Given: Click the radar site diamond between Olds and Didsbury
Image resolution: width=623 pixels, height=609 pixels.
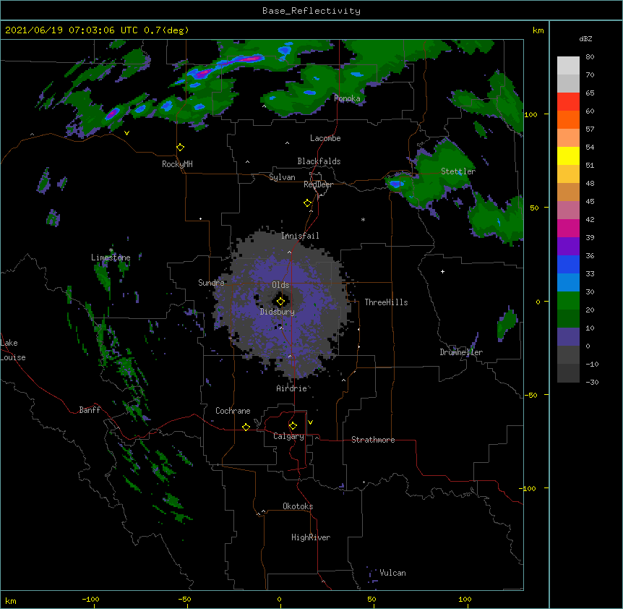Looking at the screenshot, I should (280, 302).
